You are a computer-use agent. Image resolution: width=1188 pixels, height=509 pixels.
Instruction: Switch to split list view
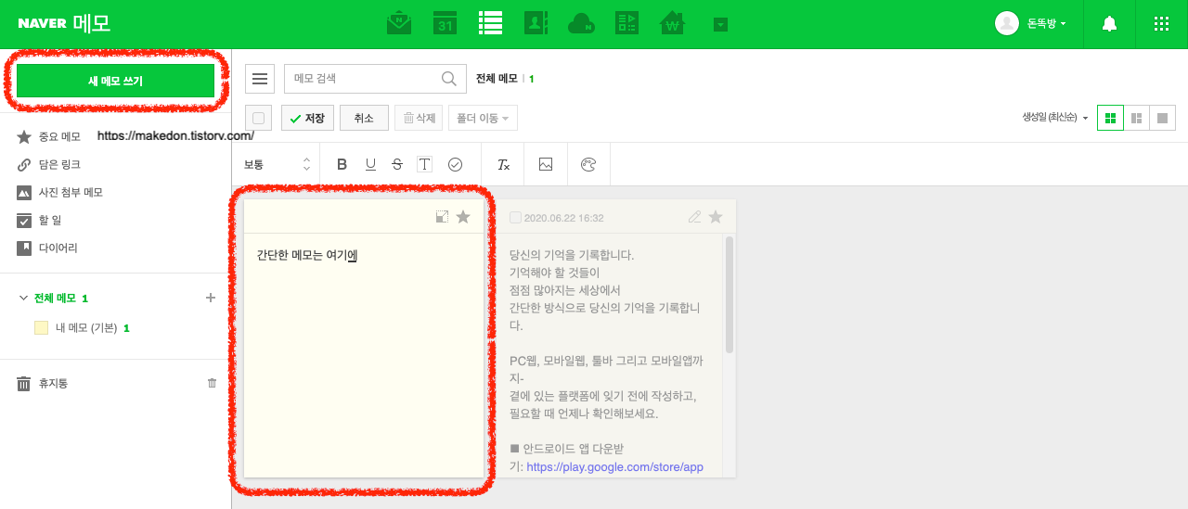pos(1136,118)
